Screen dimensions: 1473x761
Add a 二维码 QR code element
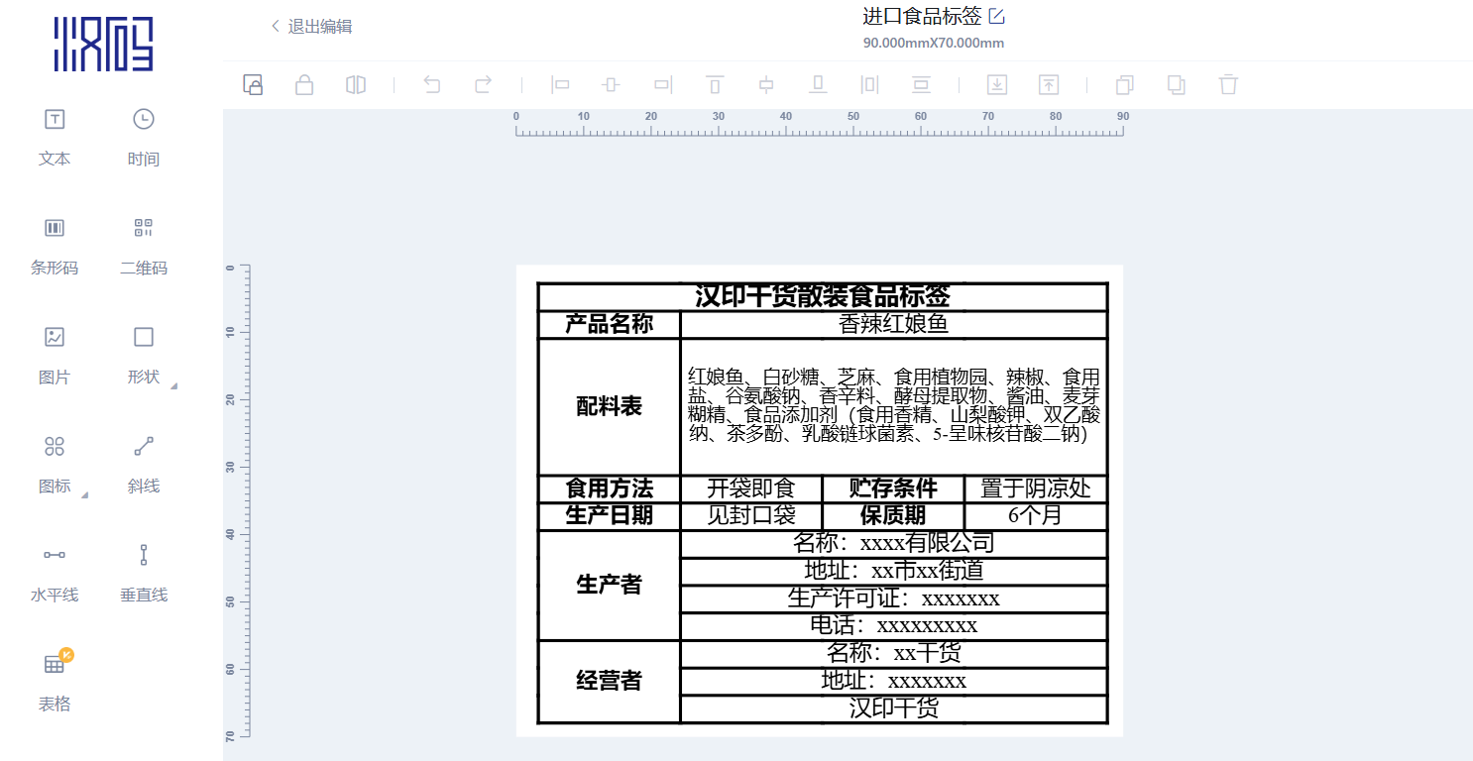click(144, 246)
